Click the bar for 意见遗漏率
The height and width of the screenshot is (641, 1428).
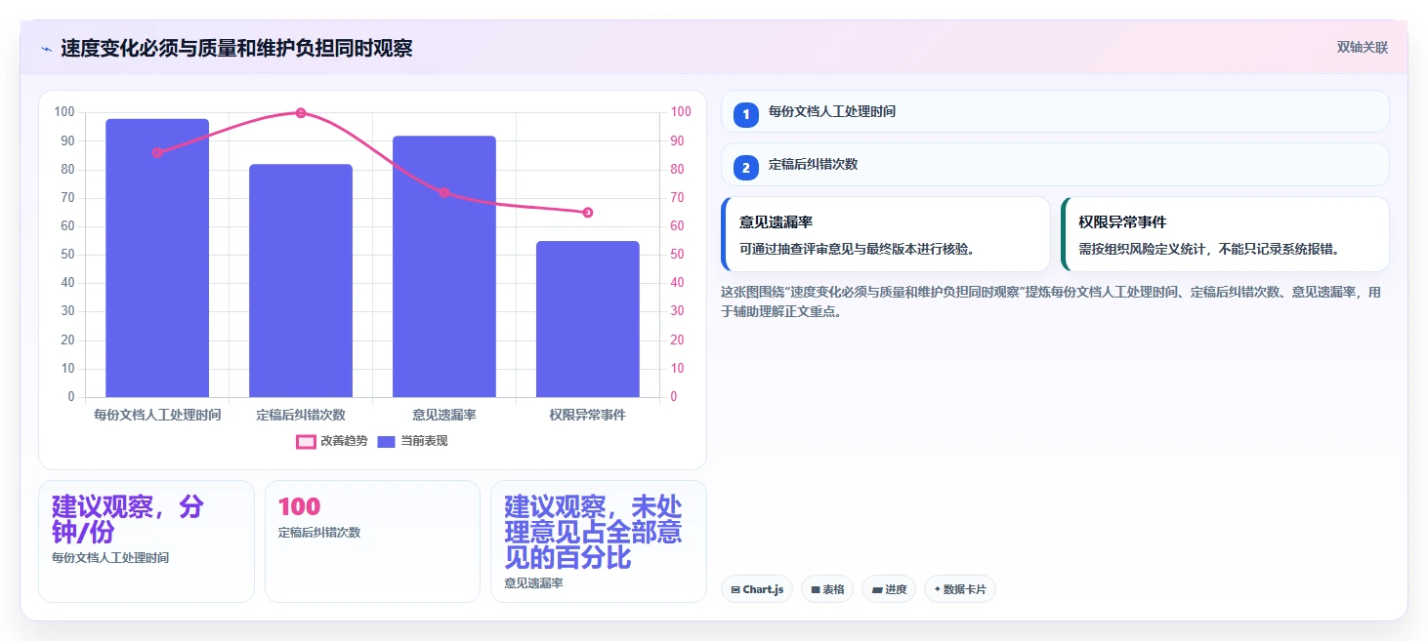[444, 266]
